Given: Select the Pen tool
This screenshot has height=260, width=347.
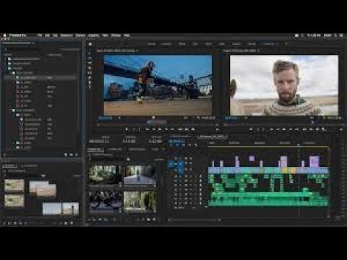Looking at the screenshot, I should point(90,77).
